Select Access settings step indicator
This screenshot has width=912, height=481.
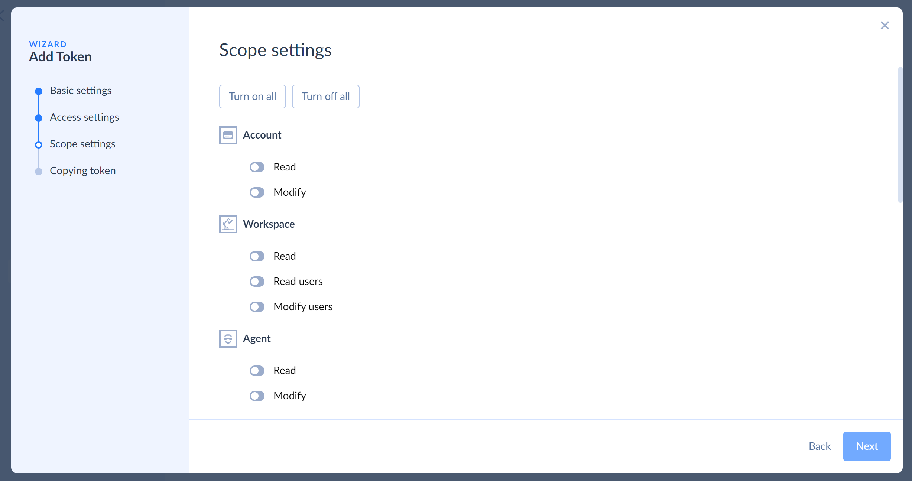tap(39, 117)
